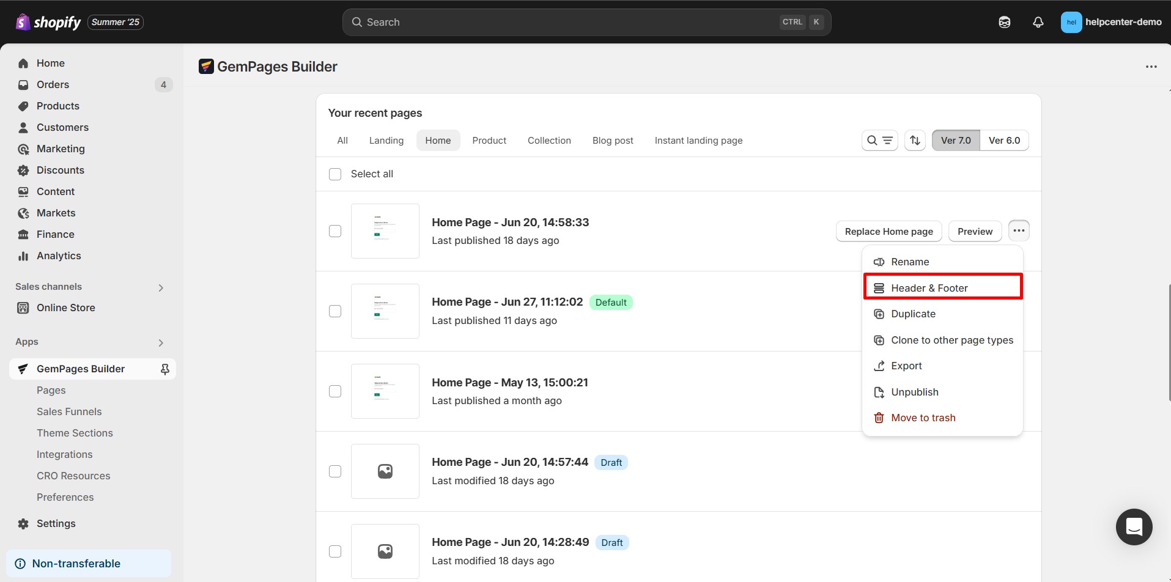Viewport: 1171px width, 582px height.
Task: Open thumbnail of Home Page Jun 20, 14:57:44
Action: pyautogui.click(x=385, y=471)
